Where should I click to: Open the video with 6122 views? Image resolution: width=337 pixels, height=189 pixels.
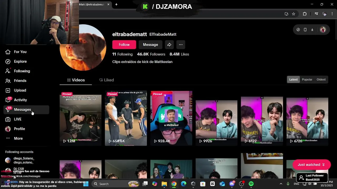[x=262, y=118]
